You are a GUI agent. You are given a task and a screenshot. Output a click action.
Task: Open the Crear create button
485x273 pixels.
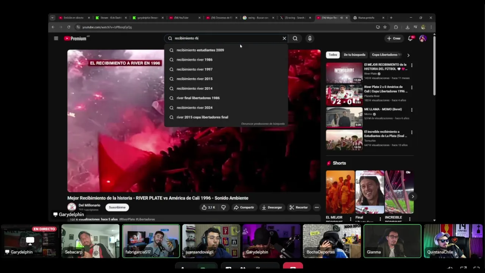(394, 38)
